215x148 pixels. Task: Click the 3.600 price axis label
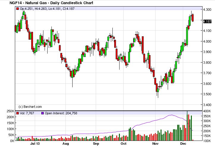207,84
